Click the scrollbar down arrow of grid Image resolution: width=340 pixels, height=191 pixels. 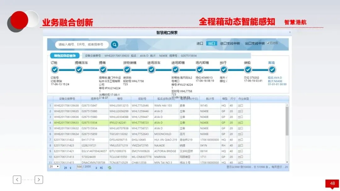pos(287,162)
